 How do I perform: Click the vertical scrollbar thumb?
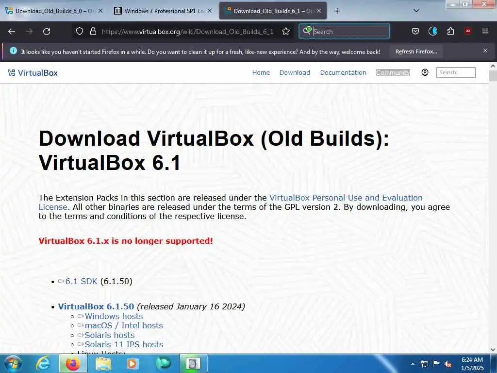tap(493, 75)
